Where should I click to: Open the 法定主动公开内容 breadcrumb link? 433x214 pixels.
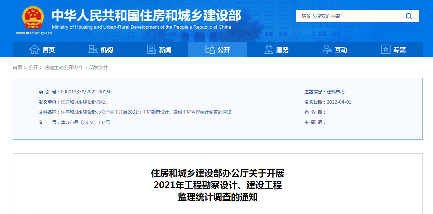pyautogui.click(x=64, y=67)
